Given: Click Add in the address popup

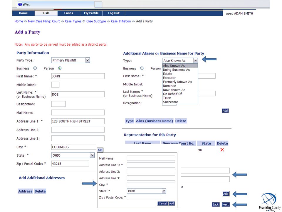Looking at the screenshot, I should click(x=172, y=203).
